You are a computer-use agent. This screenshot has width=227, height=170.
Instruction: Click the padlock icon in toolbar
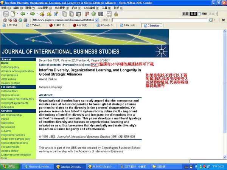(x=116, y=14)
